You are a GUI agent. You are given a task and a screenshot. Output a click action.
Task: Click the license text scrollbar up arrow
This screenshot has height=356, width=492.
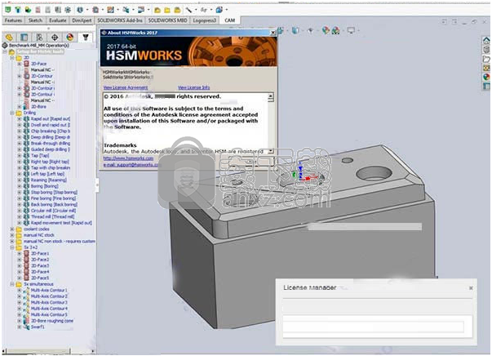click(271, 96)
